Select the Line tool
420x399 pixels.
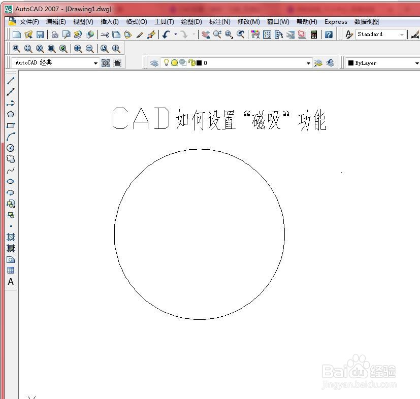(11, 81)
